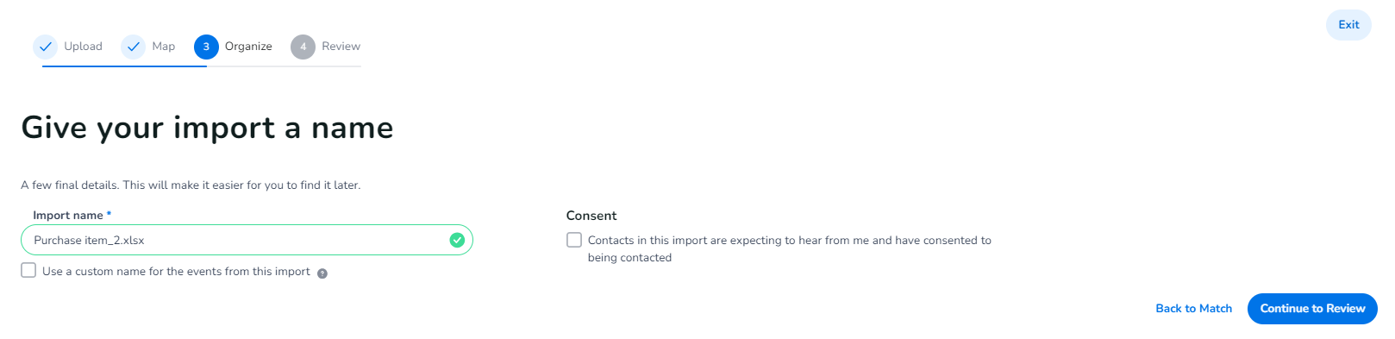Exit the import wizard

(x=1348, y=25)
